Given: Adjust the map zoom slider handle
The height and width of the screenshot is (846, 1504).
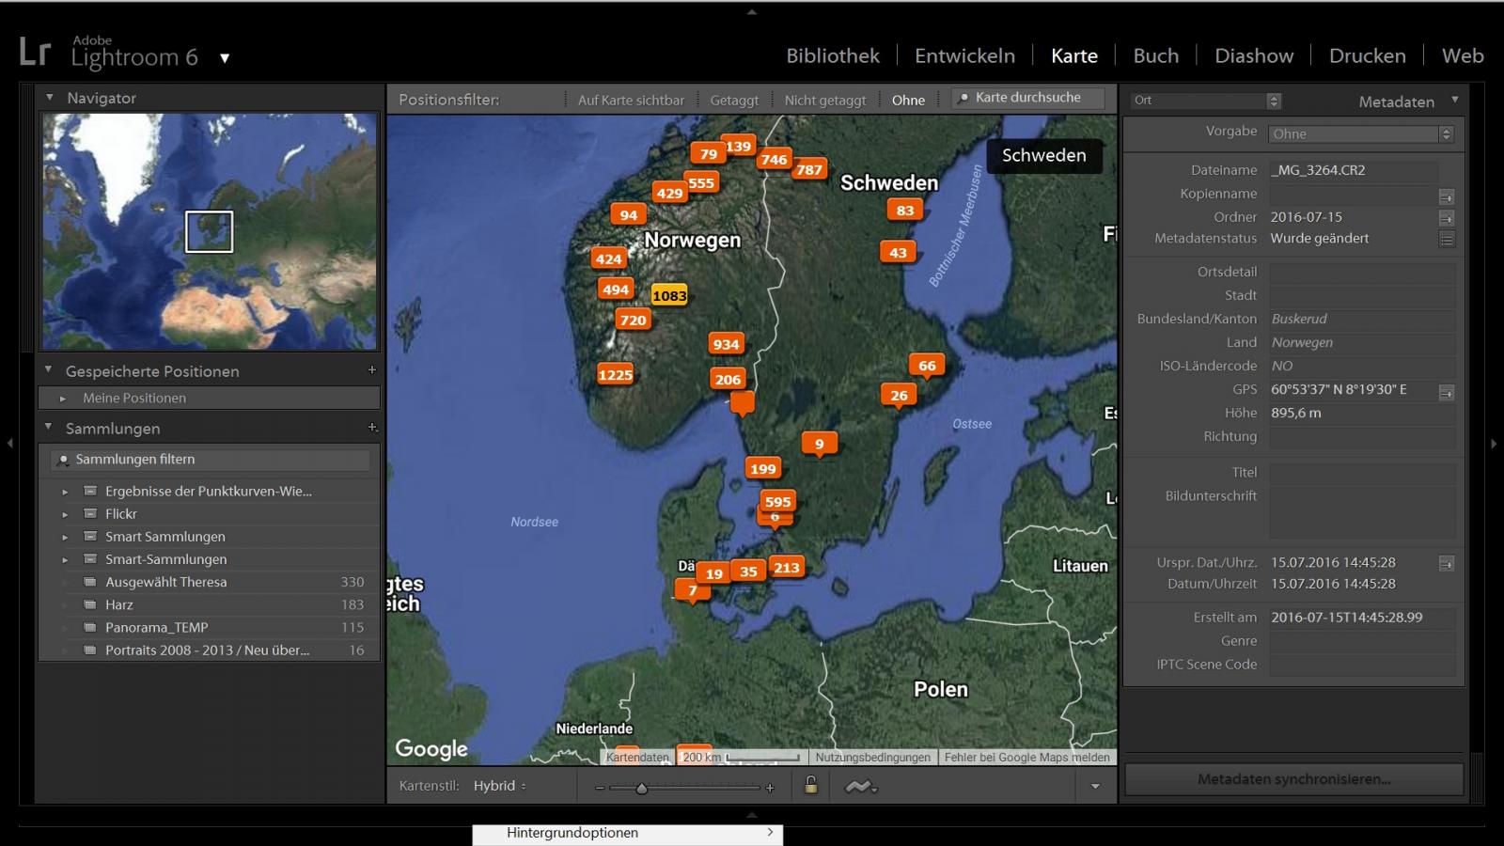Looking at the screenshot, I should click(x=641, y=788).
